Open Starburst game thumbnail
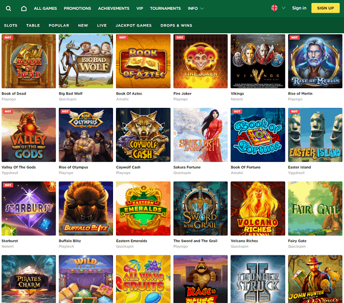The height and width of the screenshot is (304, 344). tap(29, 208)
